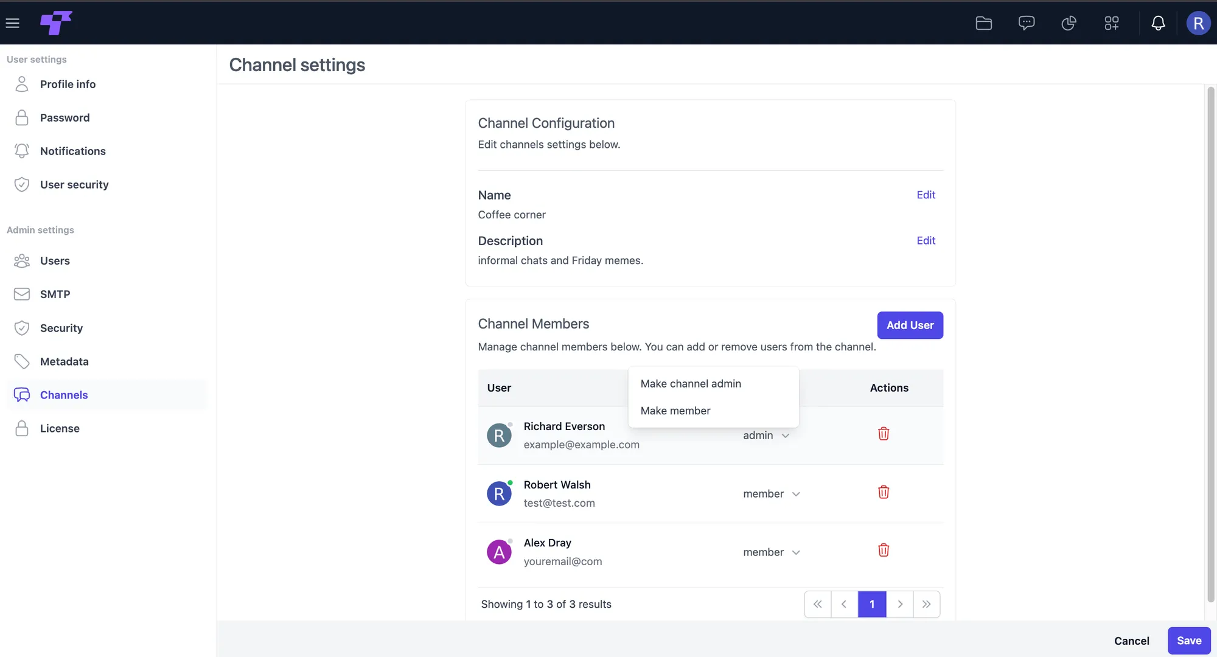This screenshot has height=657, width=1217.
Task: Open the hamburger menu
Action: coord(13,23)
